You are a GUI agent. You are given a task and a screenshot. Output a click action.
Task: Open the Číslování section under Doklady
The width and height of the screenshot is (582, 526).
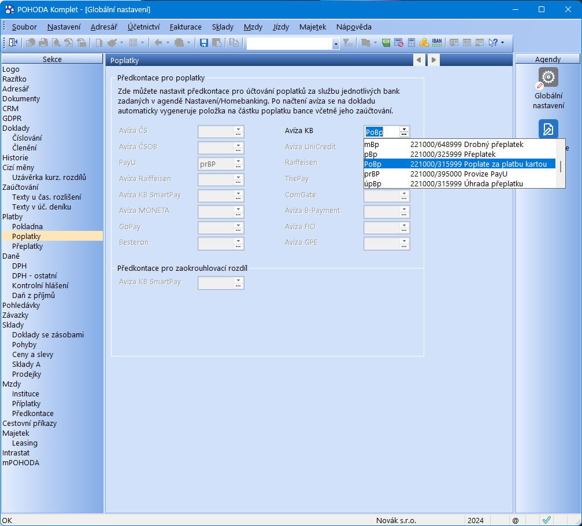pos(27,138)
